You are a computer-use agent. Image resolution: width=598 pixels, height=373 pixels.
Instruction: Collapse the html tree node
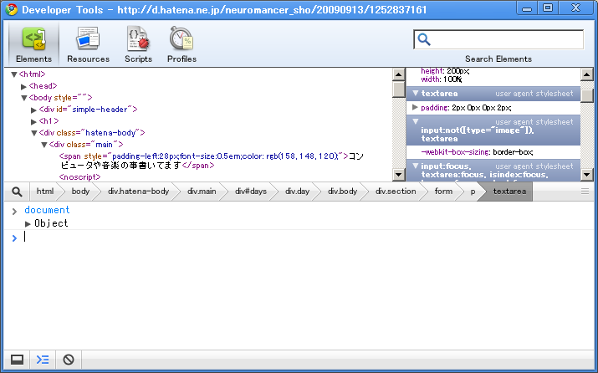click(x=13, y=74)
